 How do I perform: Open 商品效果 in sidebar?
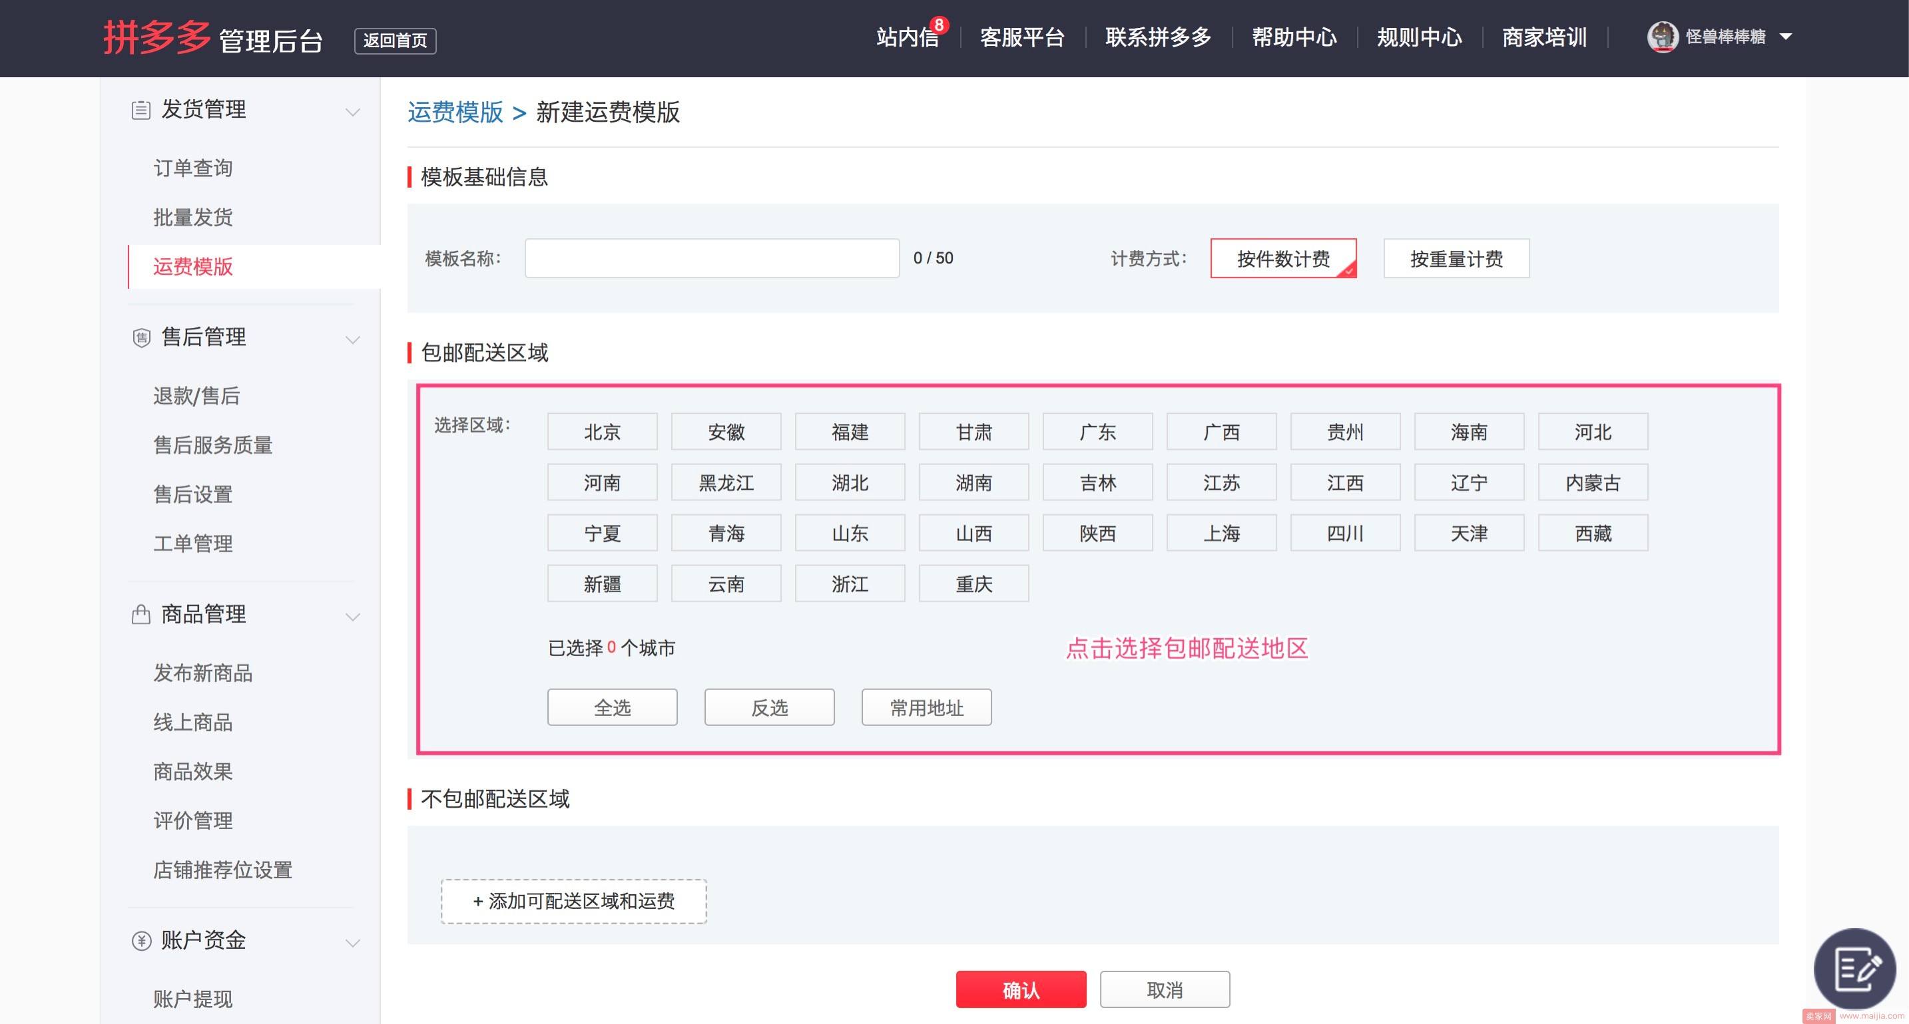click(x=192, y=772)
